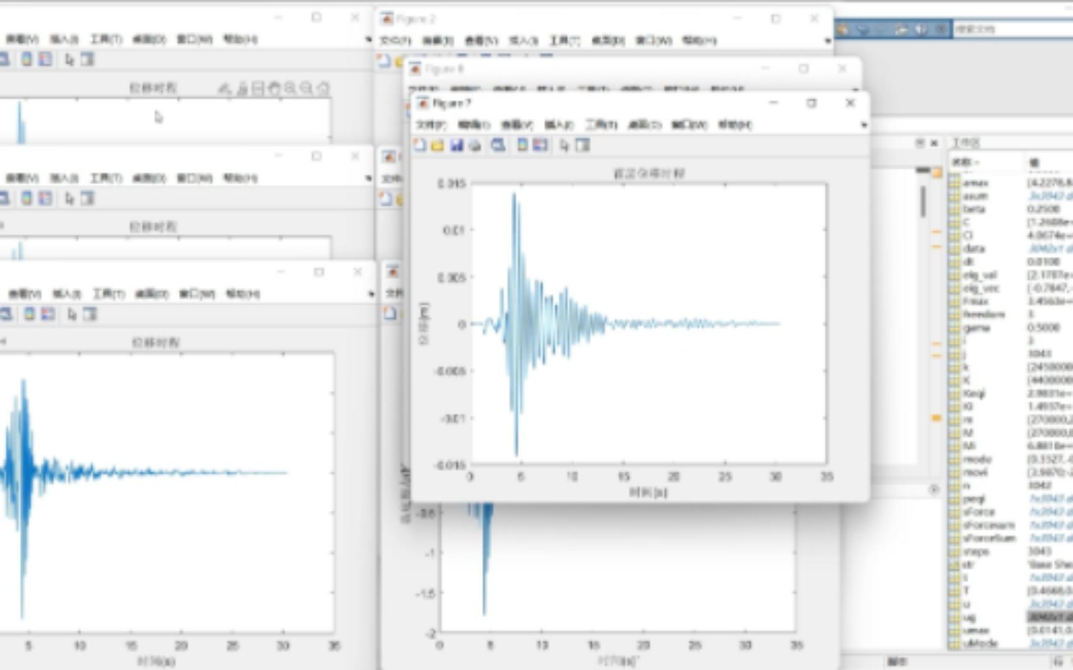Image resolution: width=1073 pixels, height=670 pixels.
Task: Click menu bar overflow arrow in Figure 7
Action: [x=864, y=125]
